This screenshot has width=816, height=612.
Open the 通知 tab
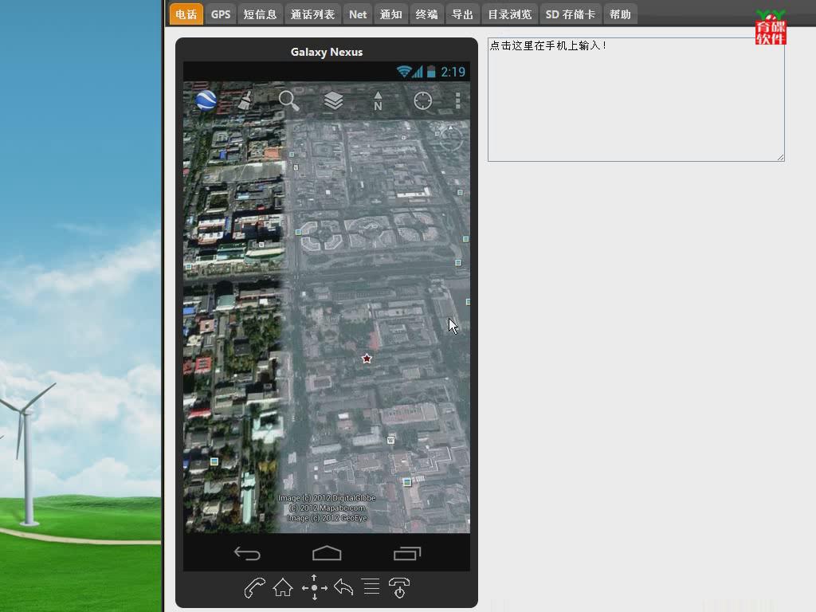click(390, 14)
